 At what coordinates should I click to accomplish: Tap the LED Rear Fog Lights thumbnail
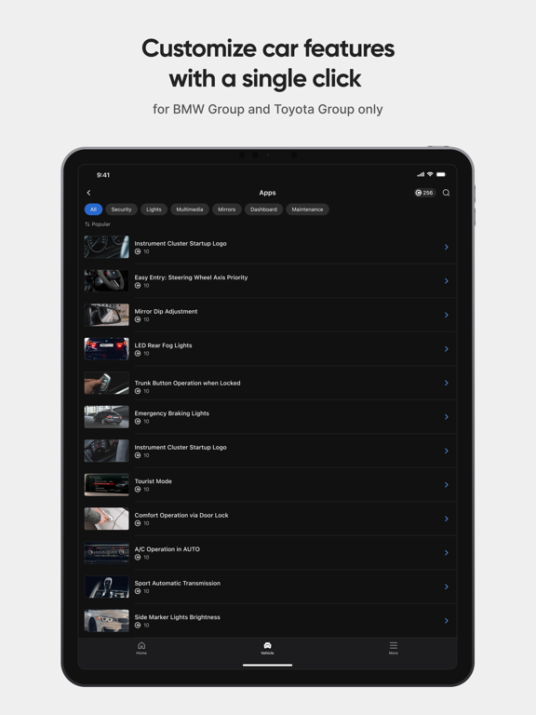(x=107, y=349)
